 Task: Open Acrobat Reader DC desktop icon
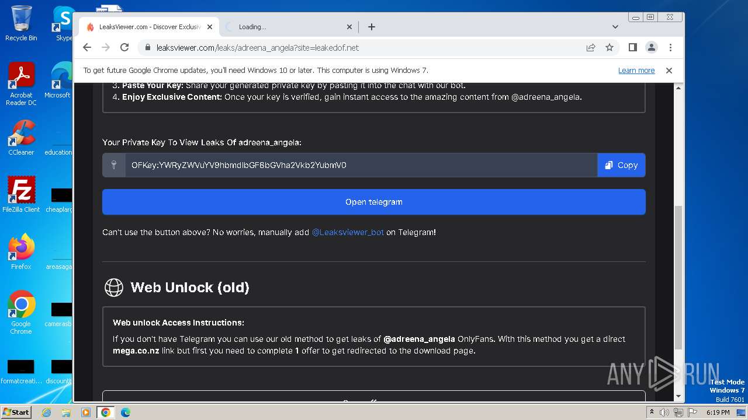21,84
